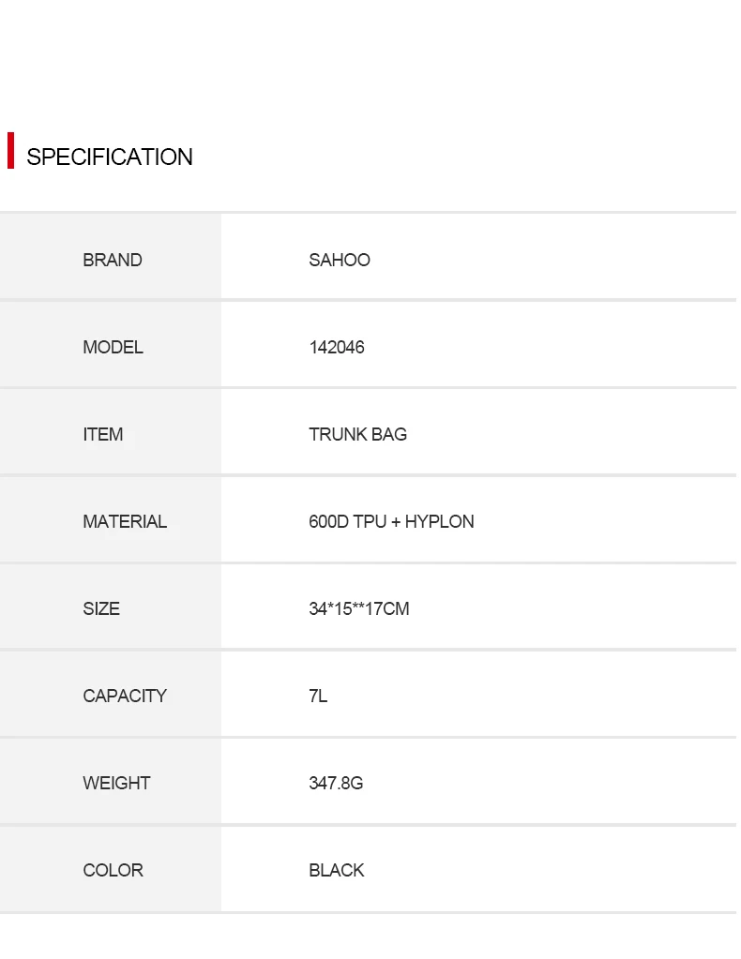741x959 pixels.
Task: Select the TRUNK BAG value
Action: point(357,434)
